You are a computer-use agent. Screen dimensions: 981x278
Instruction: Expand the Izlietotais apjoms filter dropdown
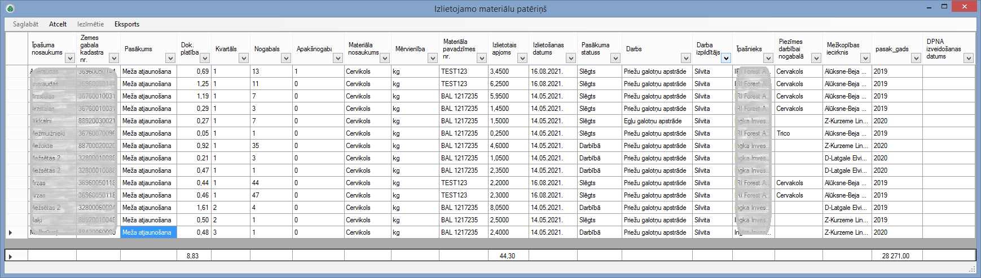tap(523, 58)
